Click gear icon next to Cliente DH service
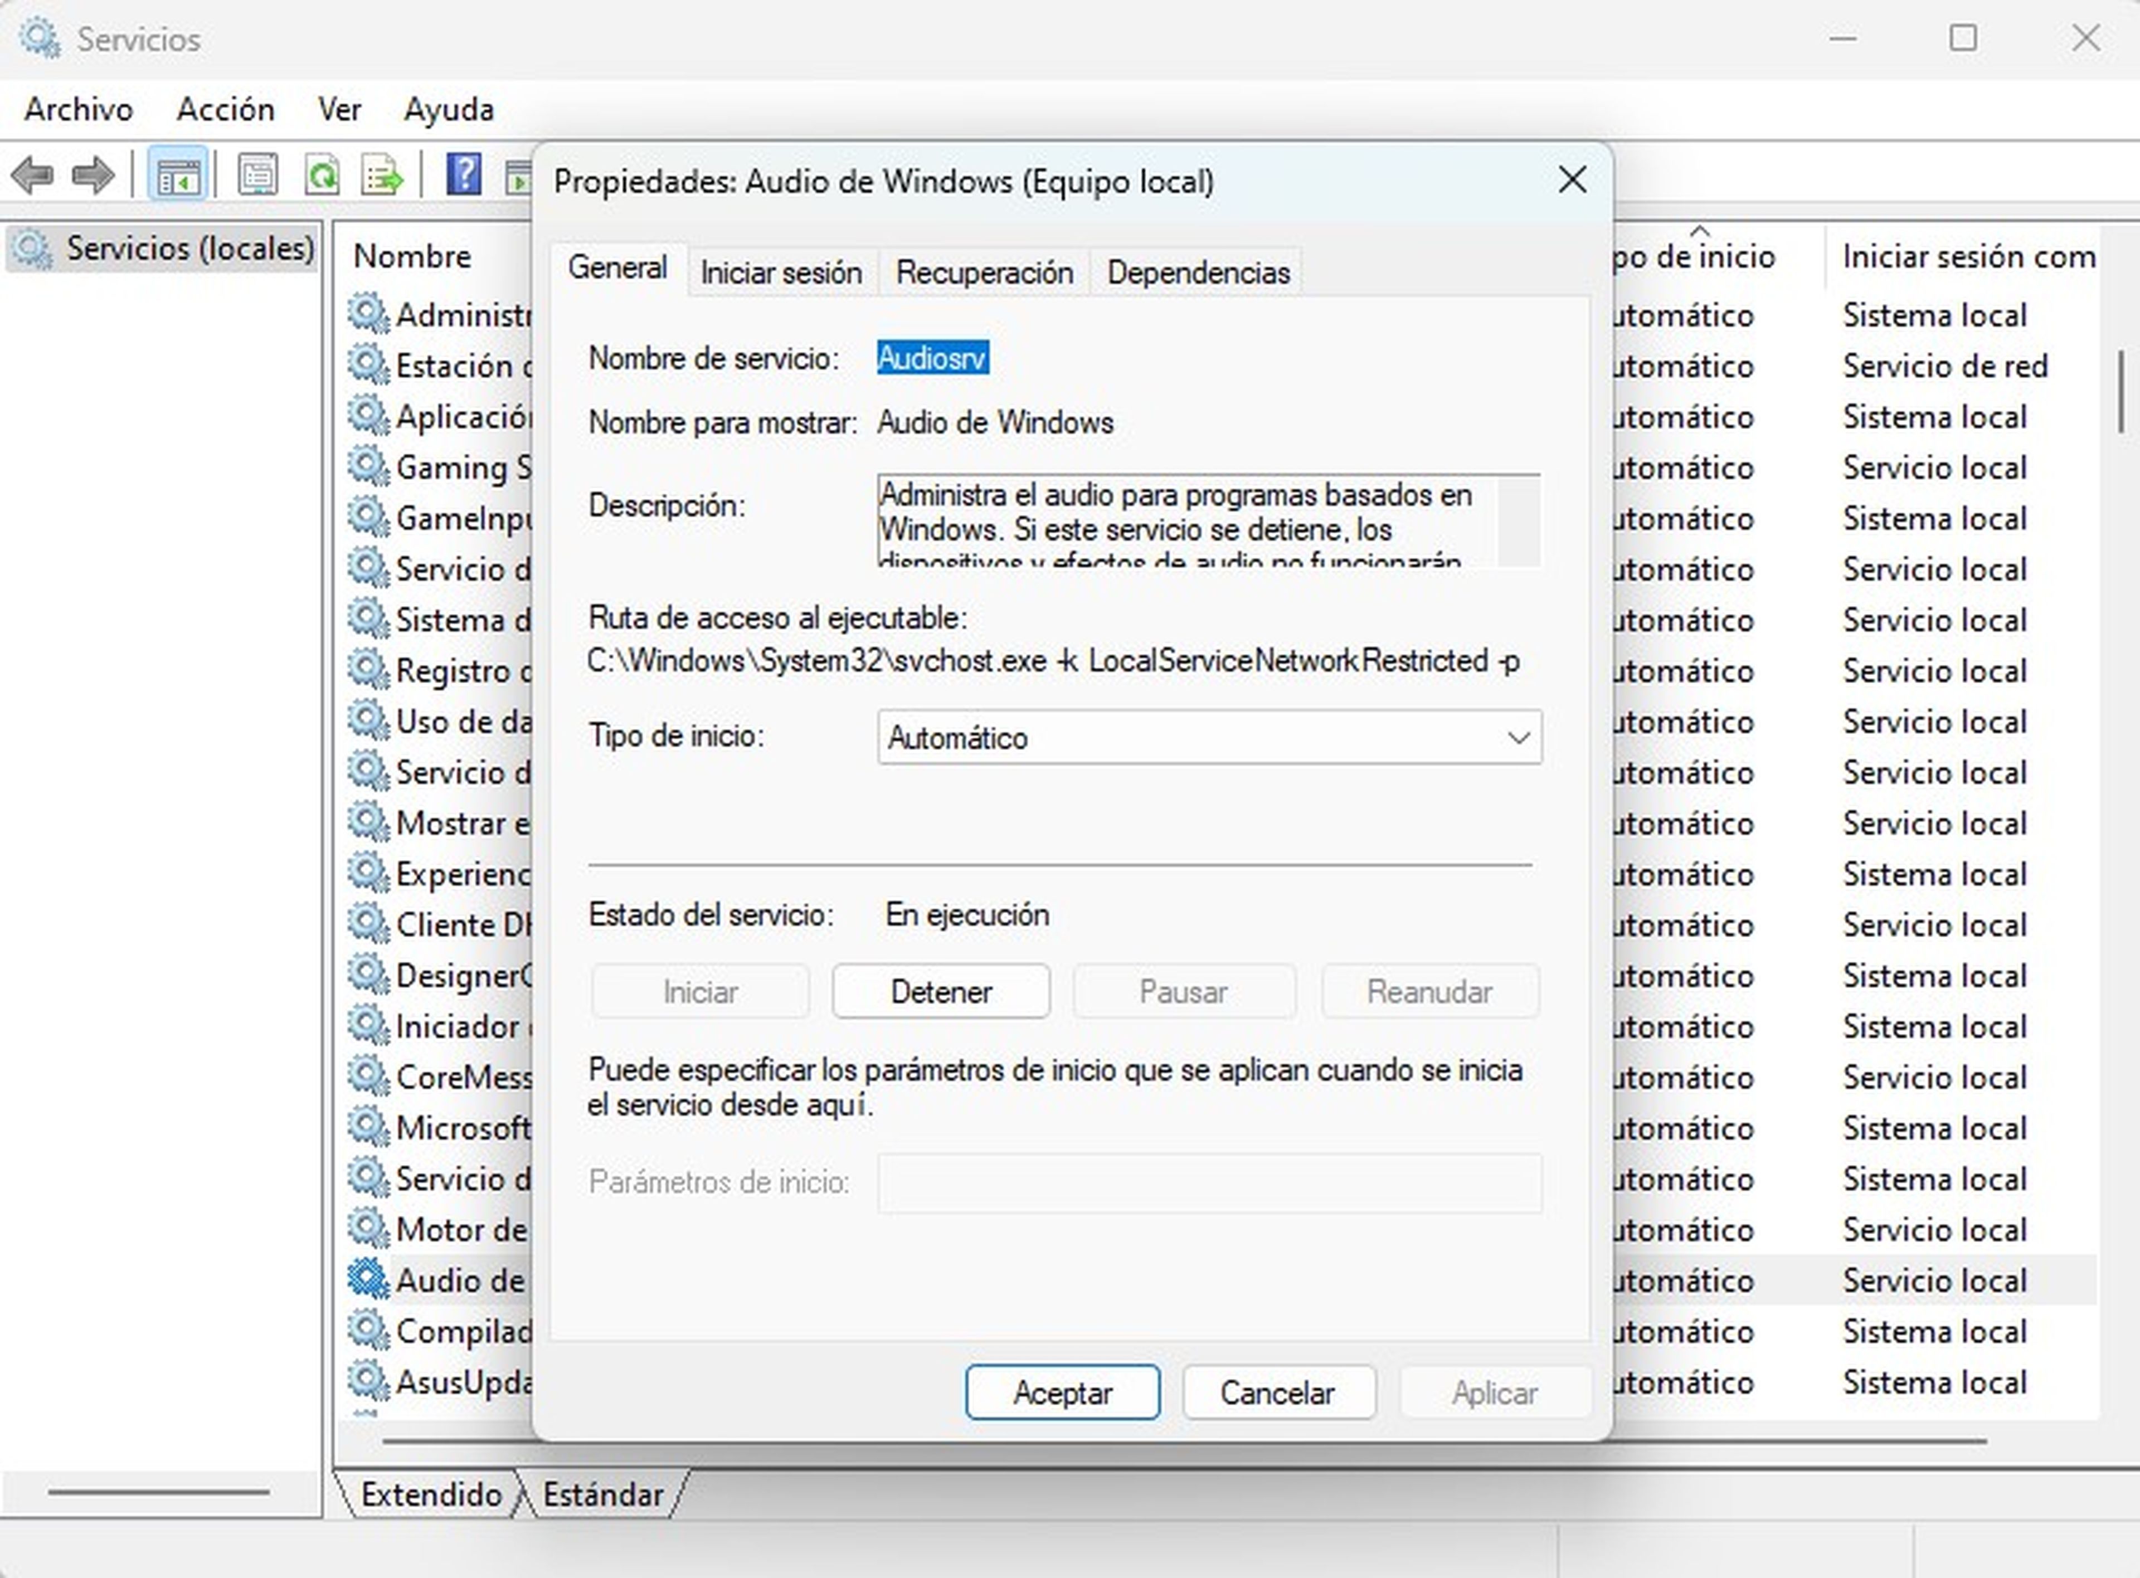The width and height of the screenshot is (2140, 1578). coord(368,924)
